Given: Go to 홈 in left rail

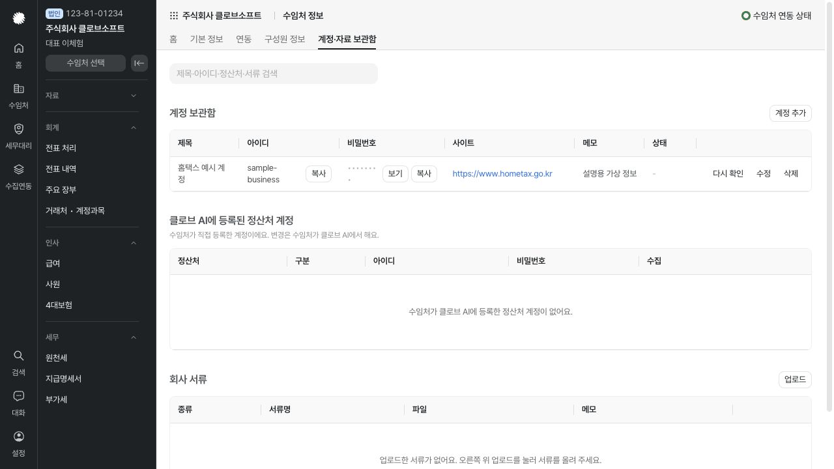Looking at the screenshot, I should pos(19,55).
